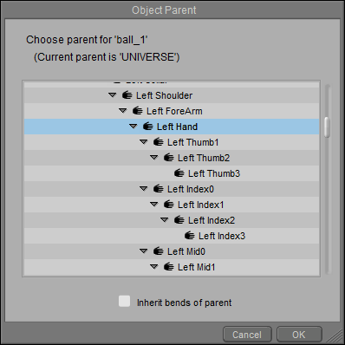Click the body-part icon next to Left ForeArm

[138, 111]
